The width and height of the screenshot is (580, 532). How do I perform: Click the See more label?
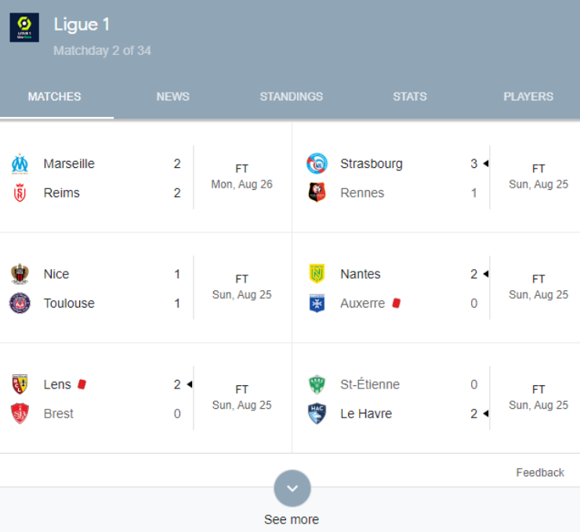coord(292,519)
